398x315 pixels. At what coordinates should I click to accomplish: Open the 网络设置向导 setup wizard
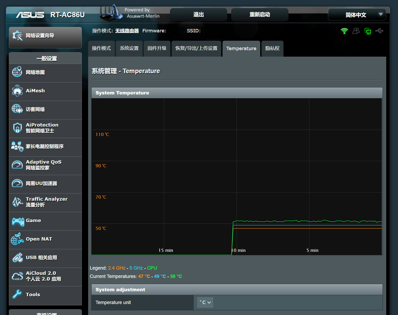click(x=45, y=36)
